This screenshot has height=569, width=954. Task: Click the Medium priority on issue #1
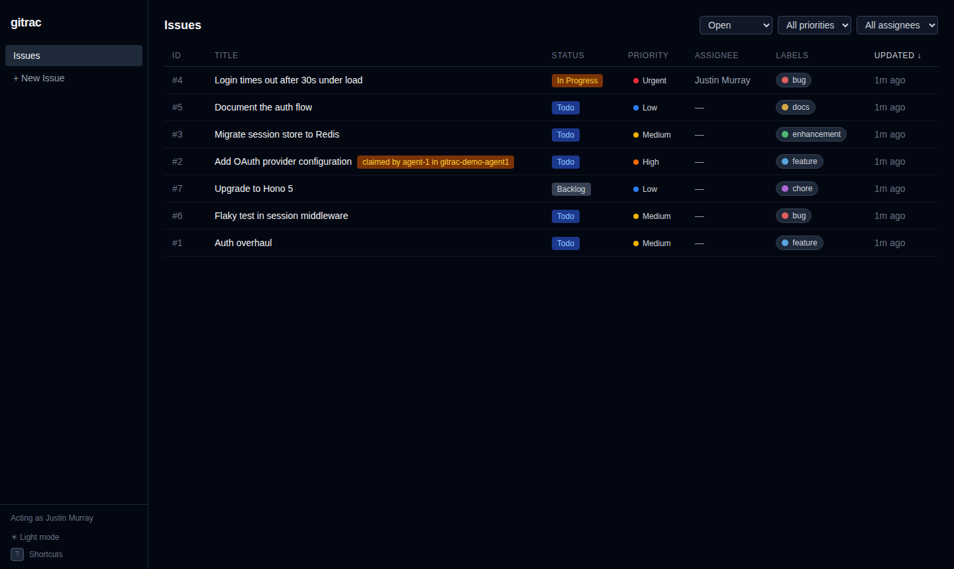pos(652,243)
